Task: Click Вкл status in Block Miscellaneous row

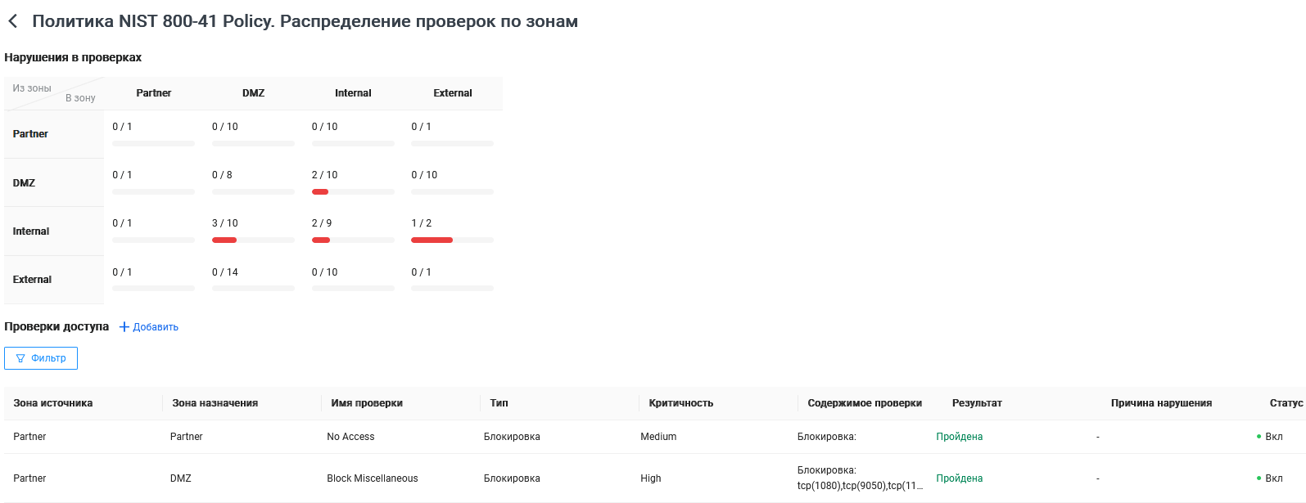Action: pyautogui.click(x=1270, y=478)
